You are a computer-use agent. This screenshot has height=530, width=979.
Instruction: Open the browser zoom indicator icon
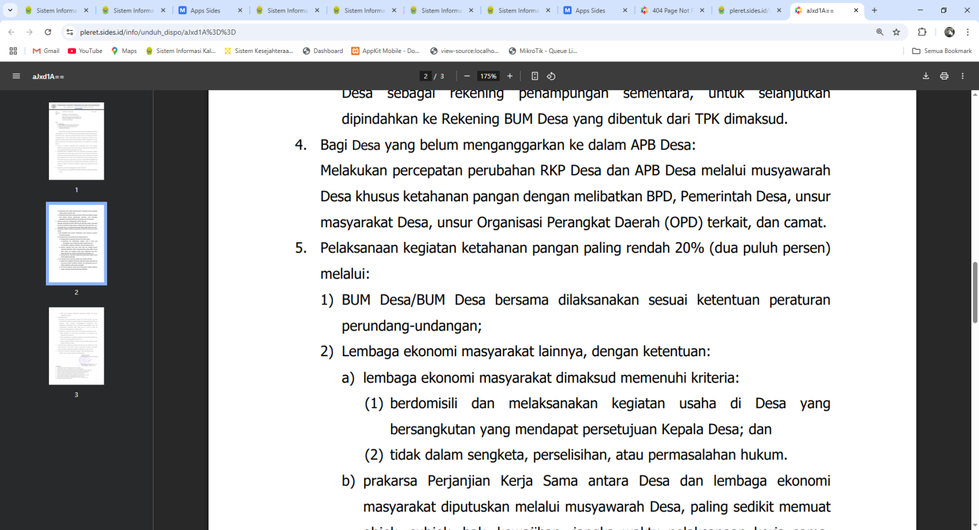pyautogui.click(x=880, y=32)
